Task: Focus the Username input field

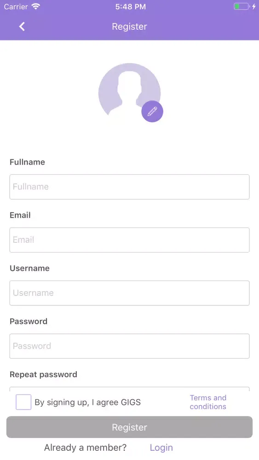Action: (129, 293)
